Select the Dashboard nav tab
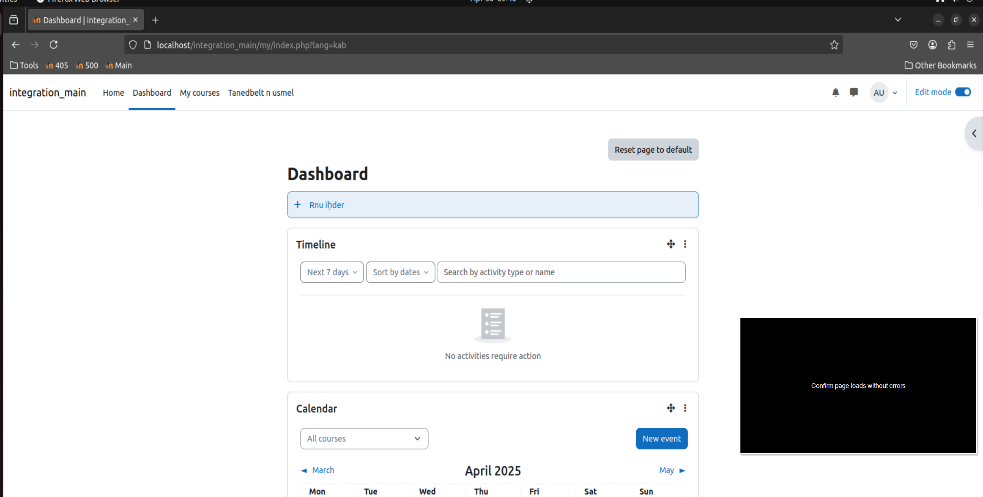 tap(152, 93)
